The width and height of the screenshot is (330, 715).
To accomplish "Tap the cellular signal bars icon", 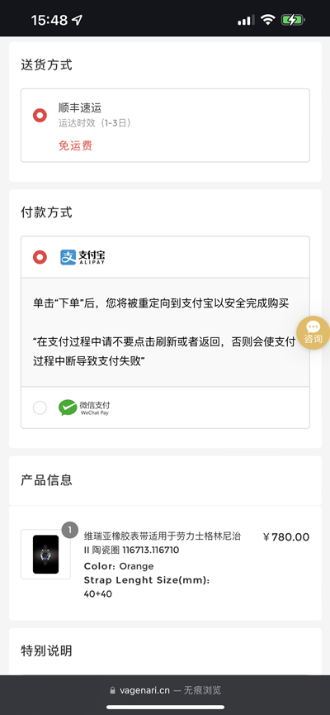I will click(x=246, y=20).
